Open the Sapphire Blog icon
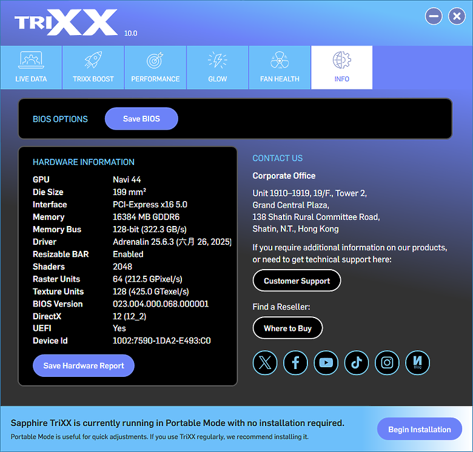This screenshot has height=452, width=473. [x=417, y=363]
